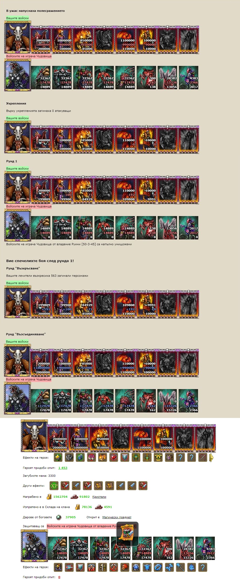Open the 'Кристали' link
The height and width of the screenshot is (581, 240).
click(99, 497)
